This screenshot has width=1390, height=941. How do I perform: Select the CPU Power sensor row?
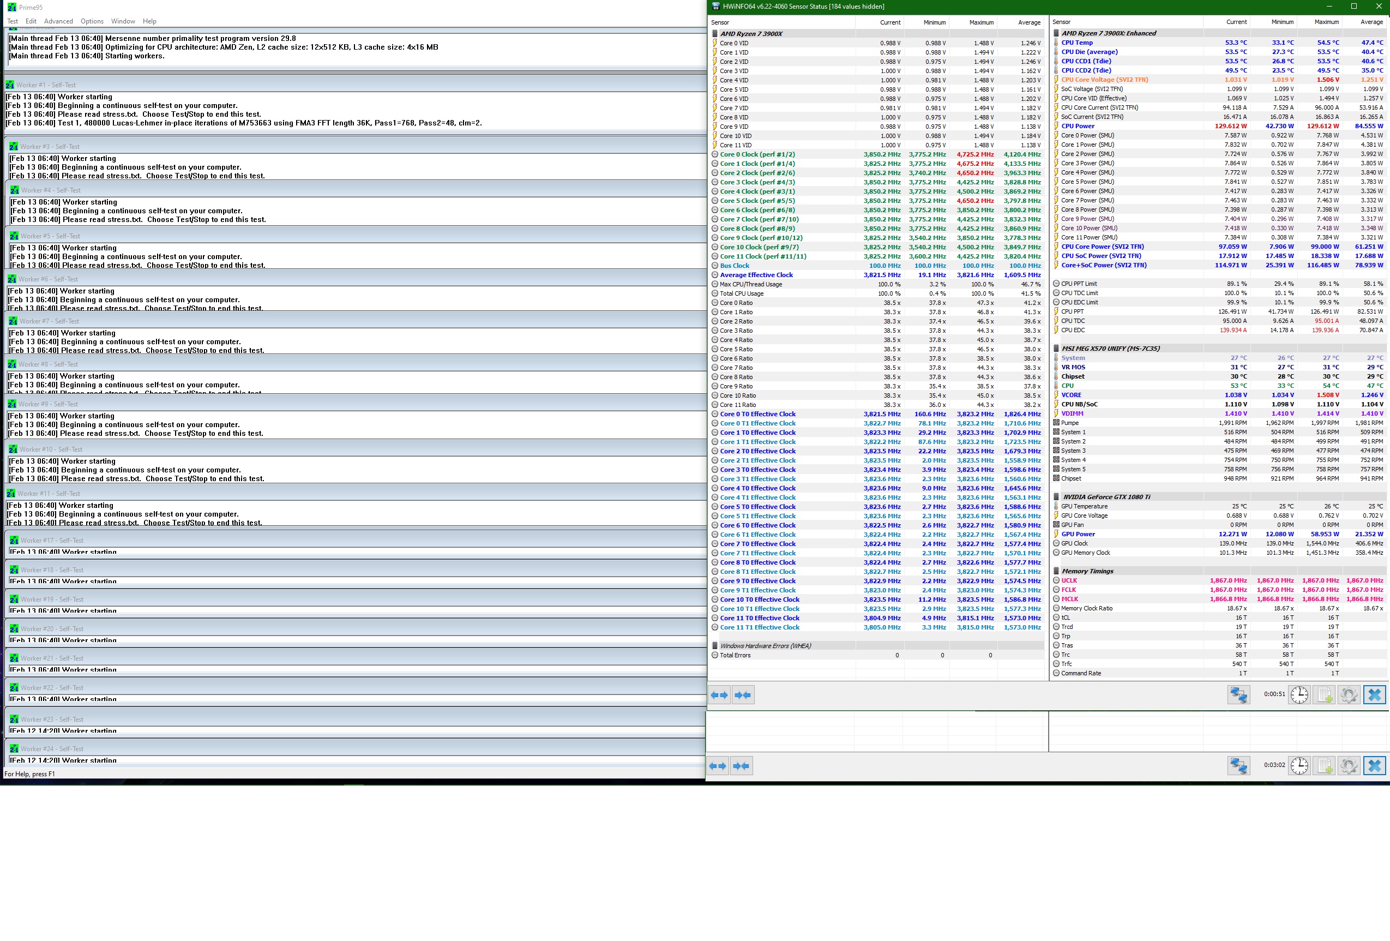pyautogui.click(x=1078, y=126)
